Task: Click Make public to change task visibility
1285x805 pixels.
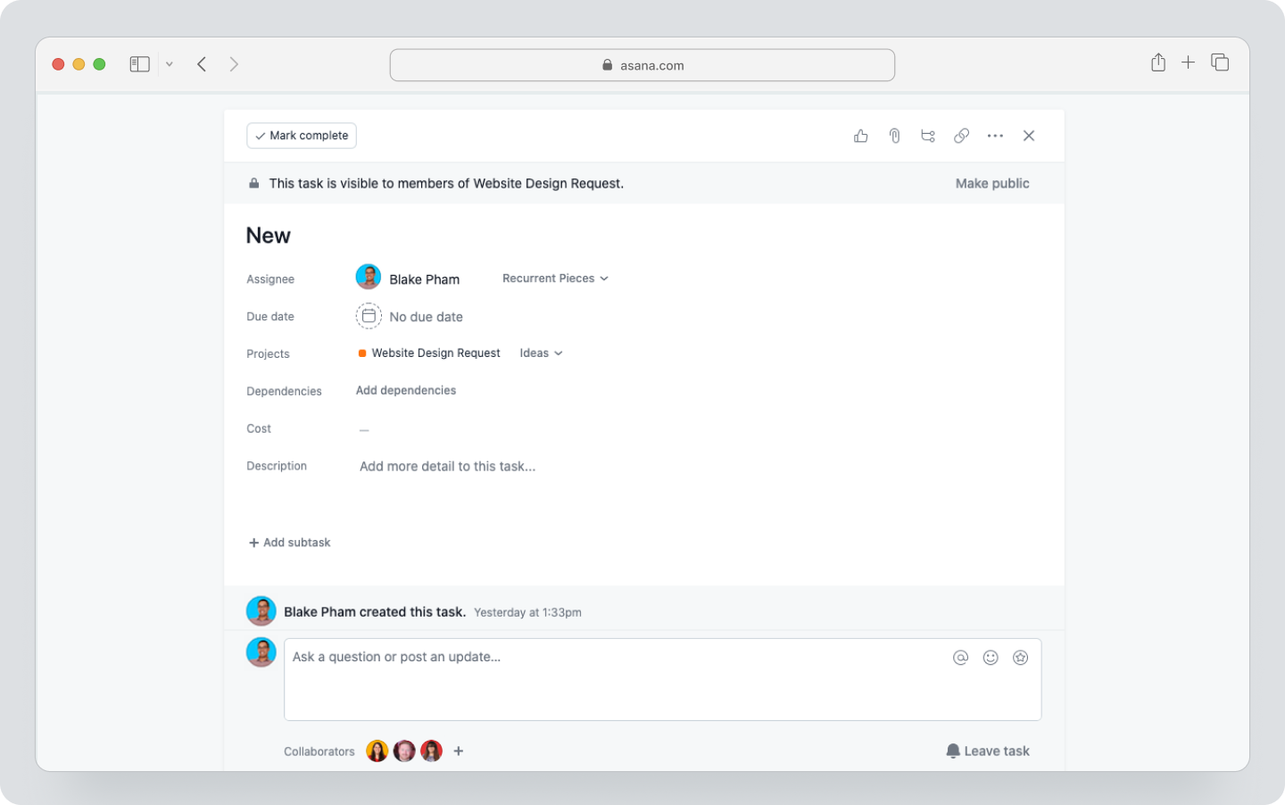Action: point(991,183)
